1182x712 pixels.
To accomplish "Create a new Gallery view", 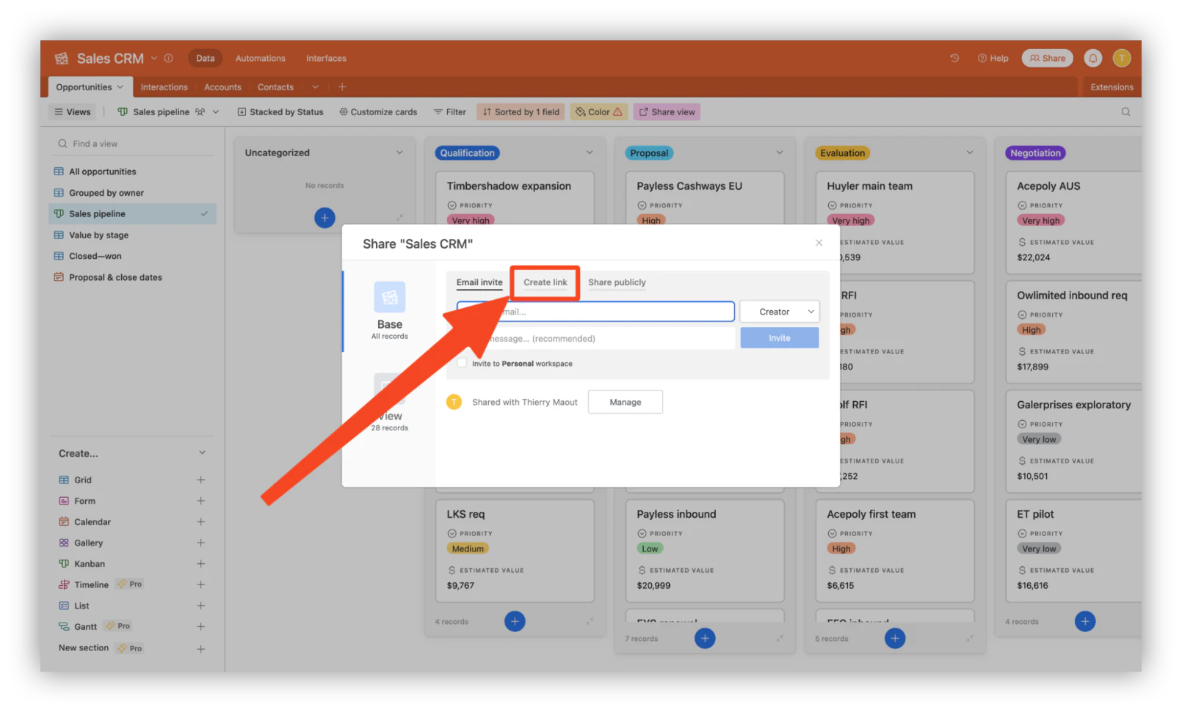I will [200, 543].
